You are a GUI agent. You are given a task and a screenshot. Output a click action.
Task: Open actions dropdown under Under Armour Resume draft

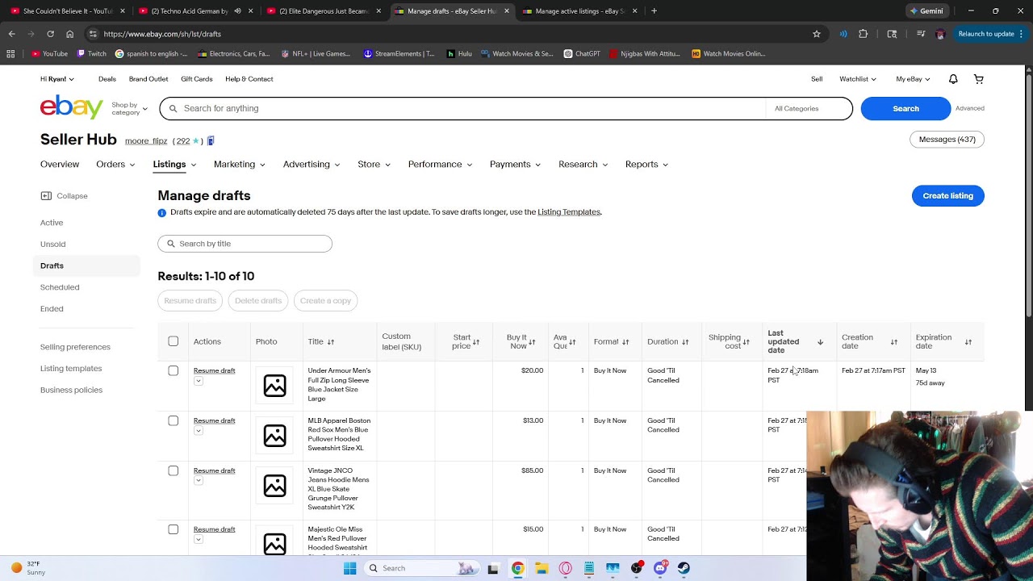(x=199, y=381)
